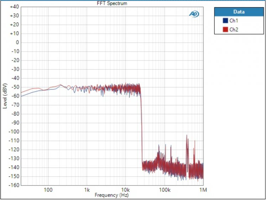Click the -140 y-axis value

[14, 167]
